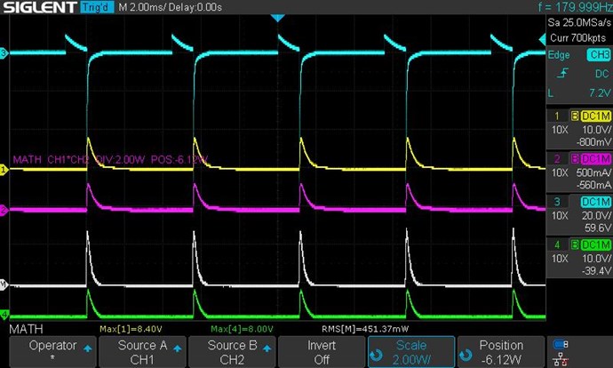The image size is (613, 368).
Task: Click channel 2 offset -560mA value
Action: [593, 185]
